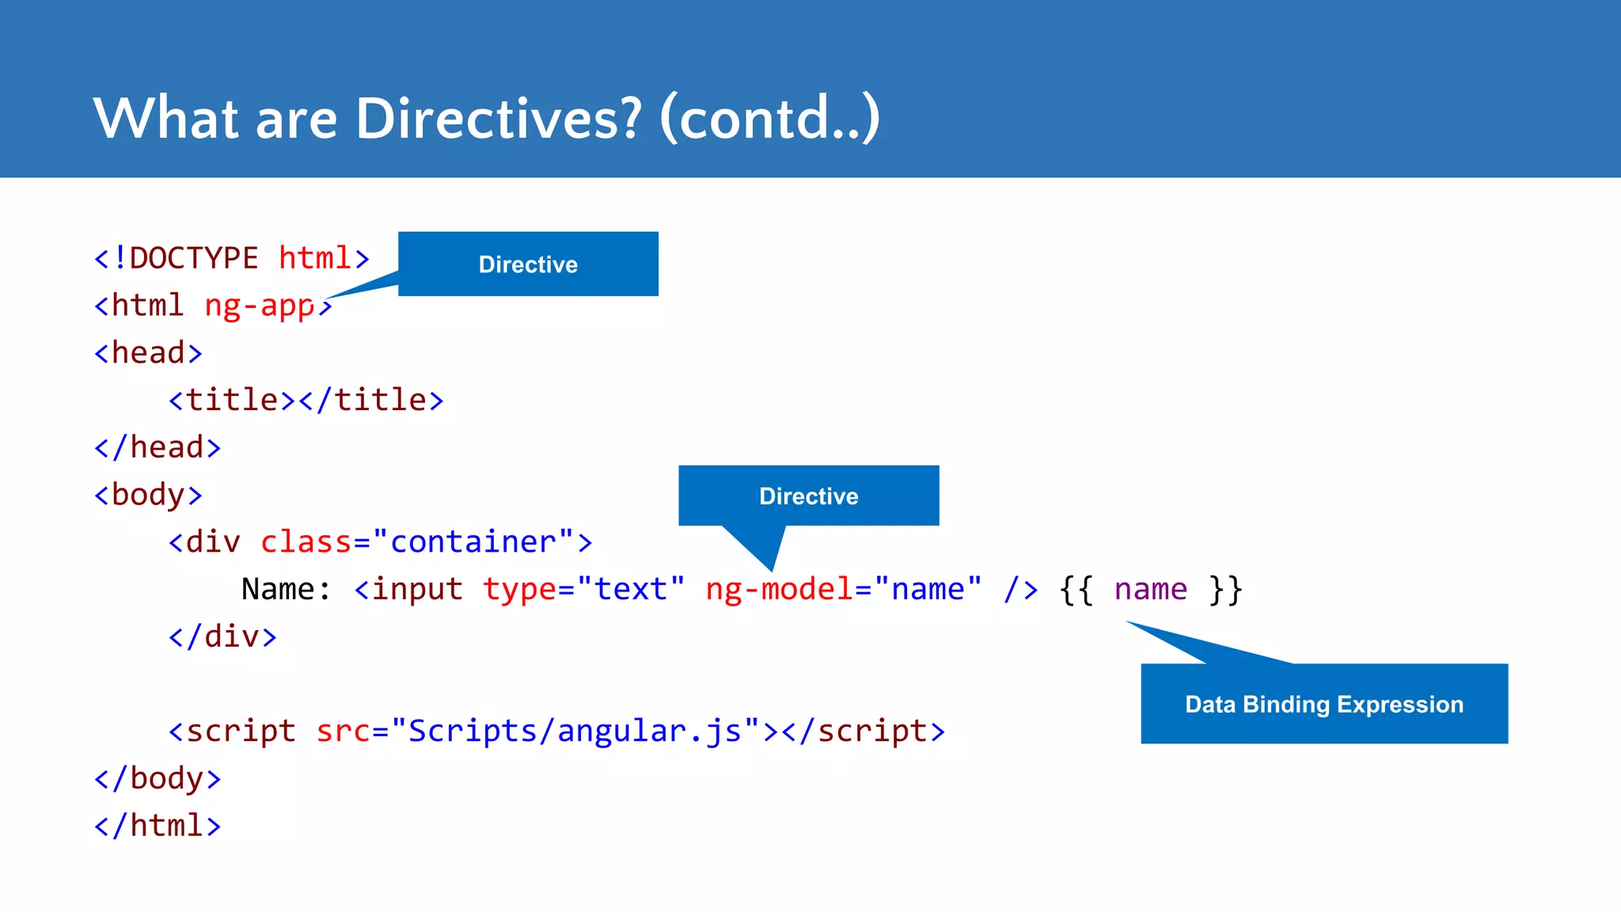This screenshot has height=912, width=1621.
Task: Click the ng-app attribute text
Action: pos(260,306)
